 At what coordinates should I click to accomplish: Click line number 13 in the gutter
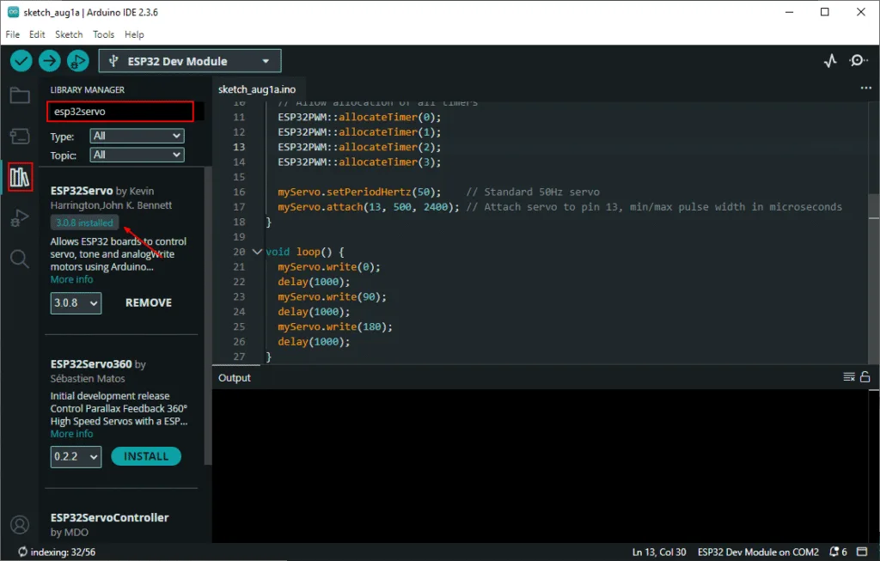coord(239,147)
